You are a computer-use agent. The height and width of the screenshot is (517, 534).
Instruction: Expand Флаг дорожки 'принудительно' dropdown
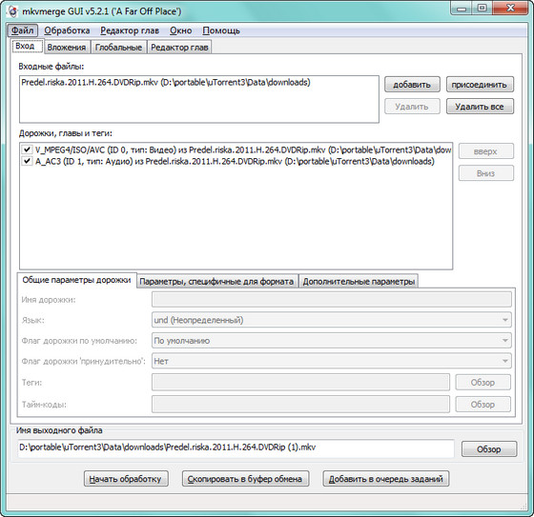click(x=332, y=361)
